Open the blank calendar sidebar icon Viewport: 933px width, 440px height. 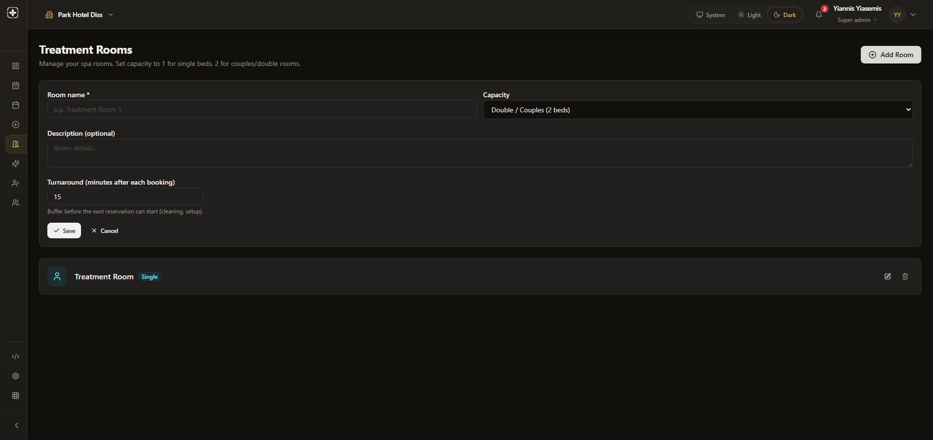[x=16, y=105]
